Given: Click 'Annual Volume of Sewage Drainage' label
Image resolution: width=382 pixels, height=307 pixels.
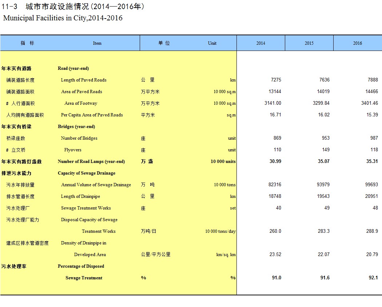Looking at the screenshot, I should (96, 185).
